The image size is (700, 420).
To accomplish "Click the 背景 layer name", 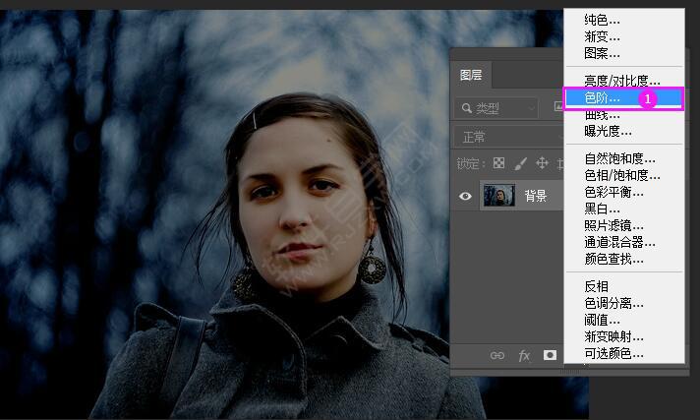I will (x=535, y=196).
